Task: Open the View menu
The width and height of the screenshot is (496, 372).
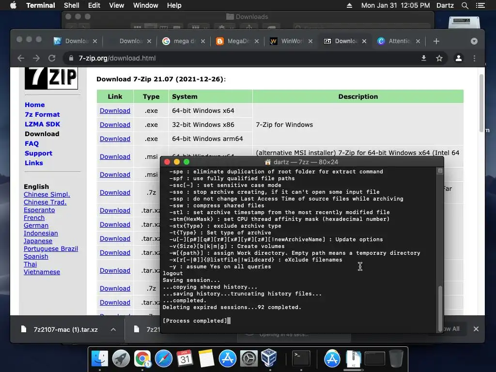Action: 116,5
